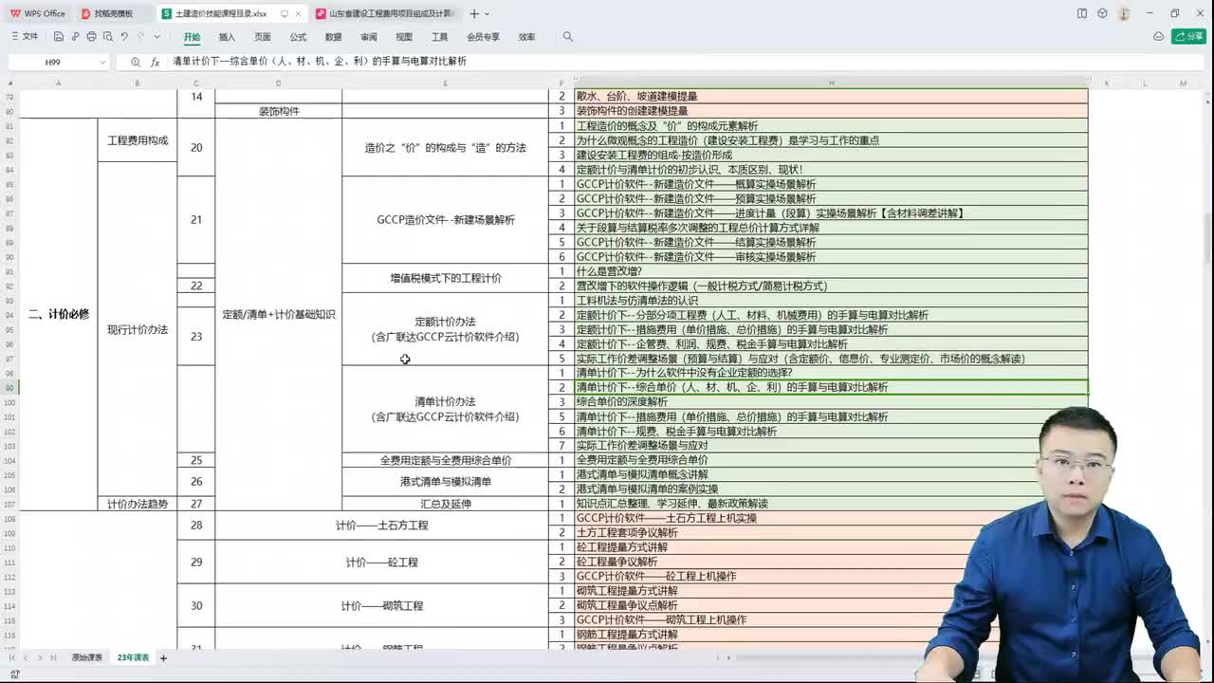Select cell 定额/清单+计价基础知识

coord(279,314)
